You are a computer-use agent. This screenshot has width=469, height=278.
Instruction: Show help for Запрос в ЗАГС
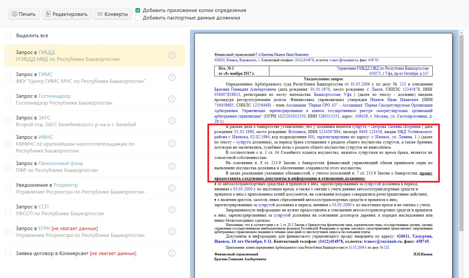pos(172,121)
